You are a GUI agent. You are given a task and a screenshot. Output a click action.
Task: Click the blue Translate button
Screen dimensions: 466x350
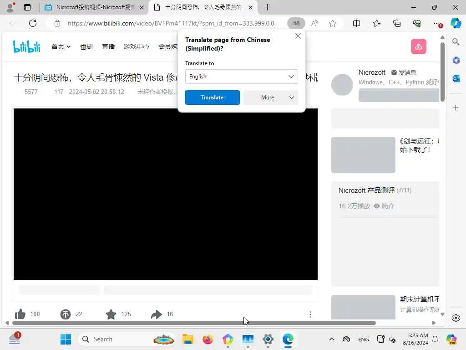(x=212, y=98)
